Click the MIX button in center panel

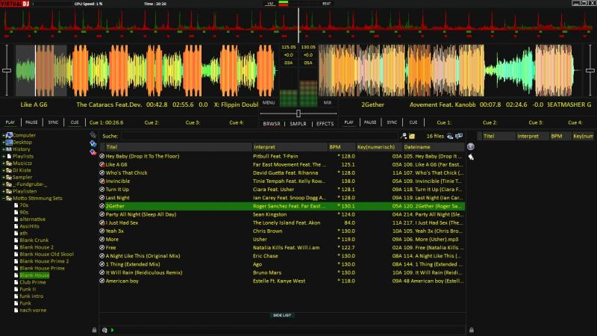[x=328, y=102]
